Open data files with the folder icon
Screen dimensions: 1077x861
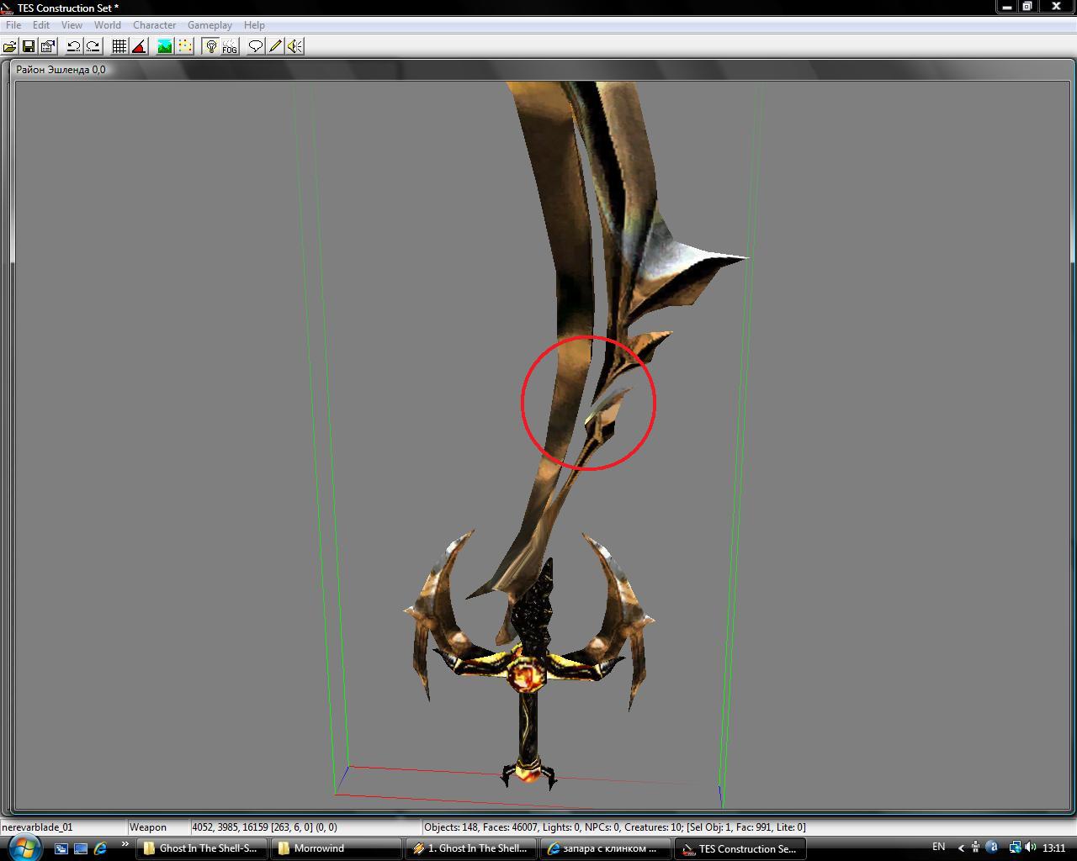[x=10, y=46]
